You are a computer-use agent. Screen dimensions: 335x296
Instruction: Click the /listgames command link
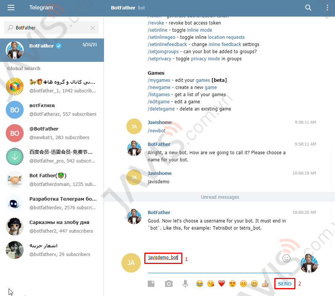click(x=159, y=95)
